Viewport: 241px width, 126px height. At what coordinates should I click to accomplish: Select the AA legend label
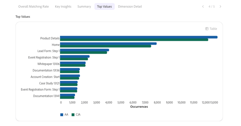click(66, 115)
